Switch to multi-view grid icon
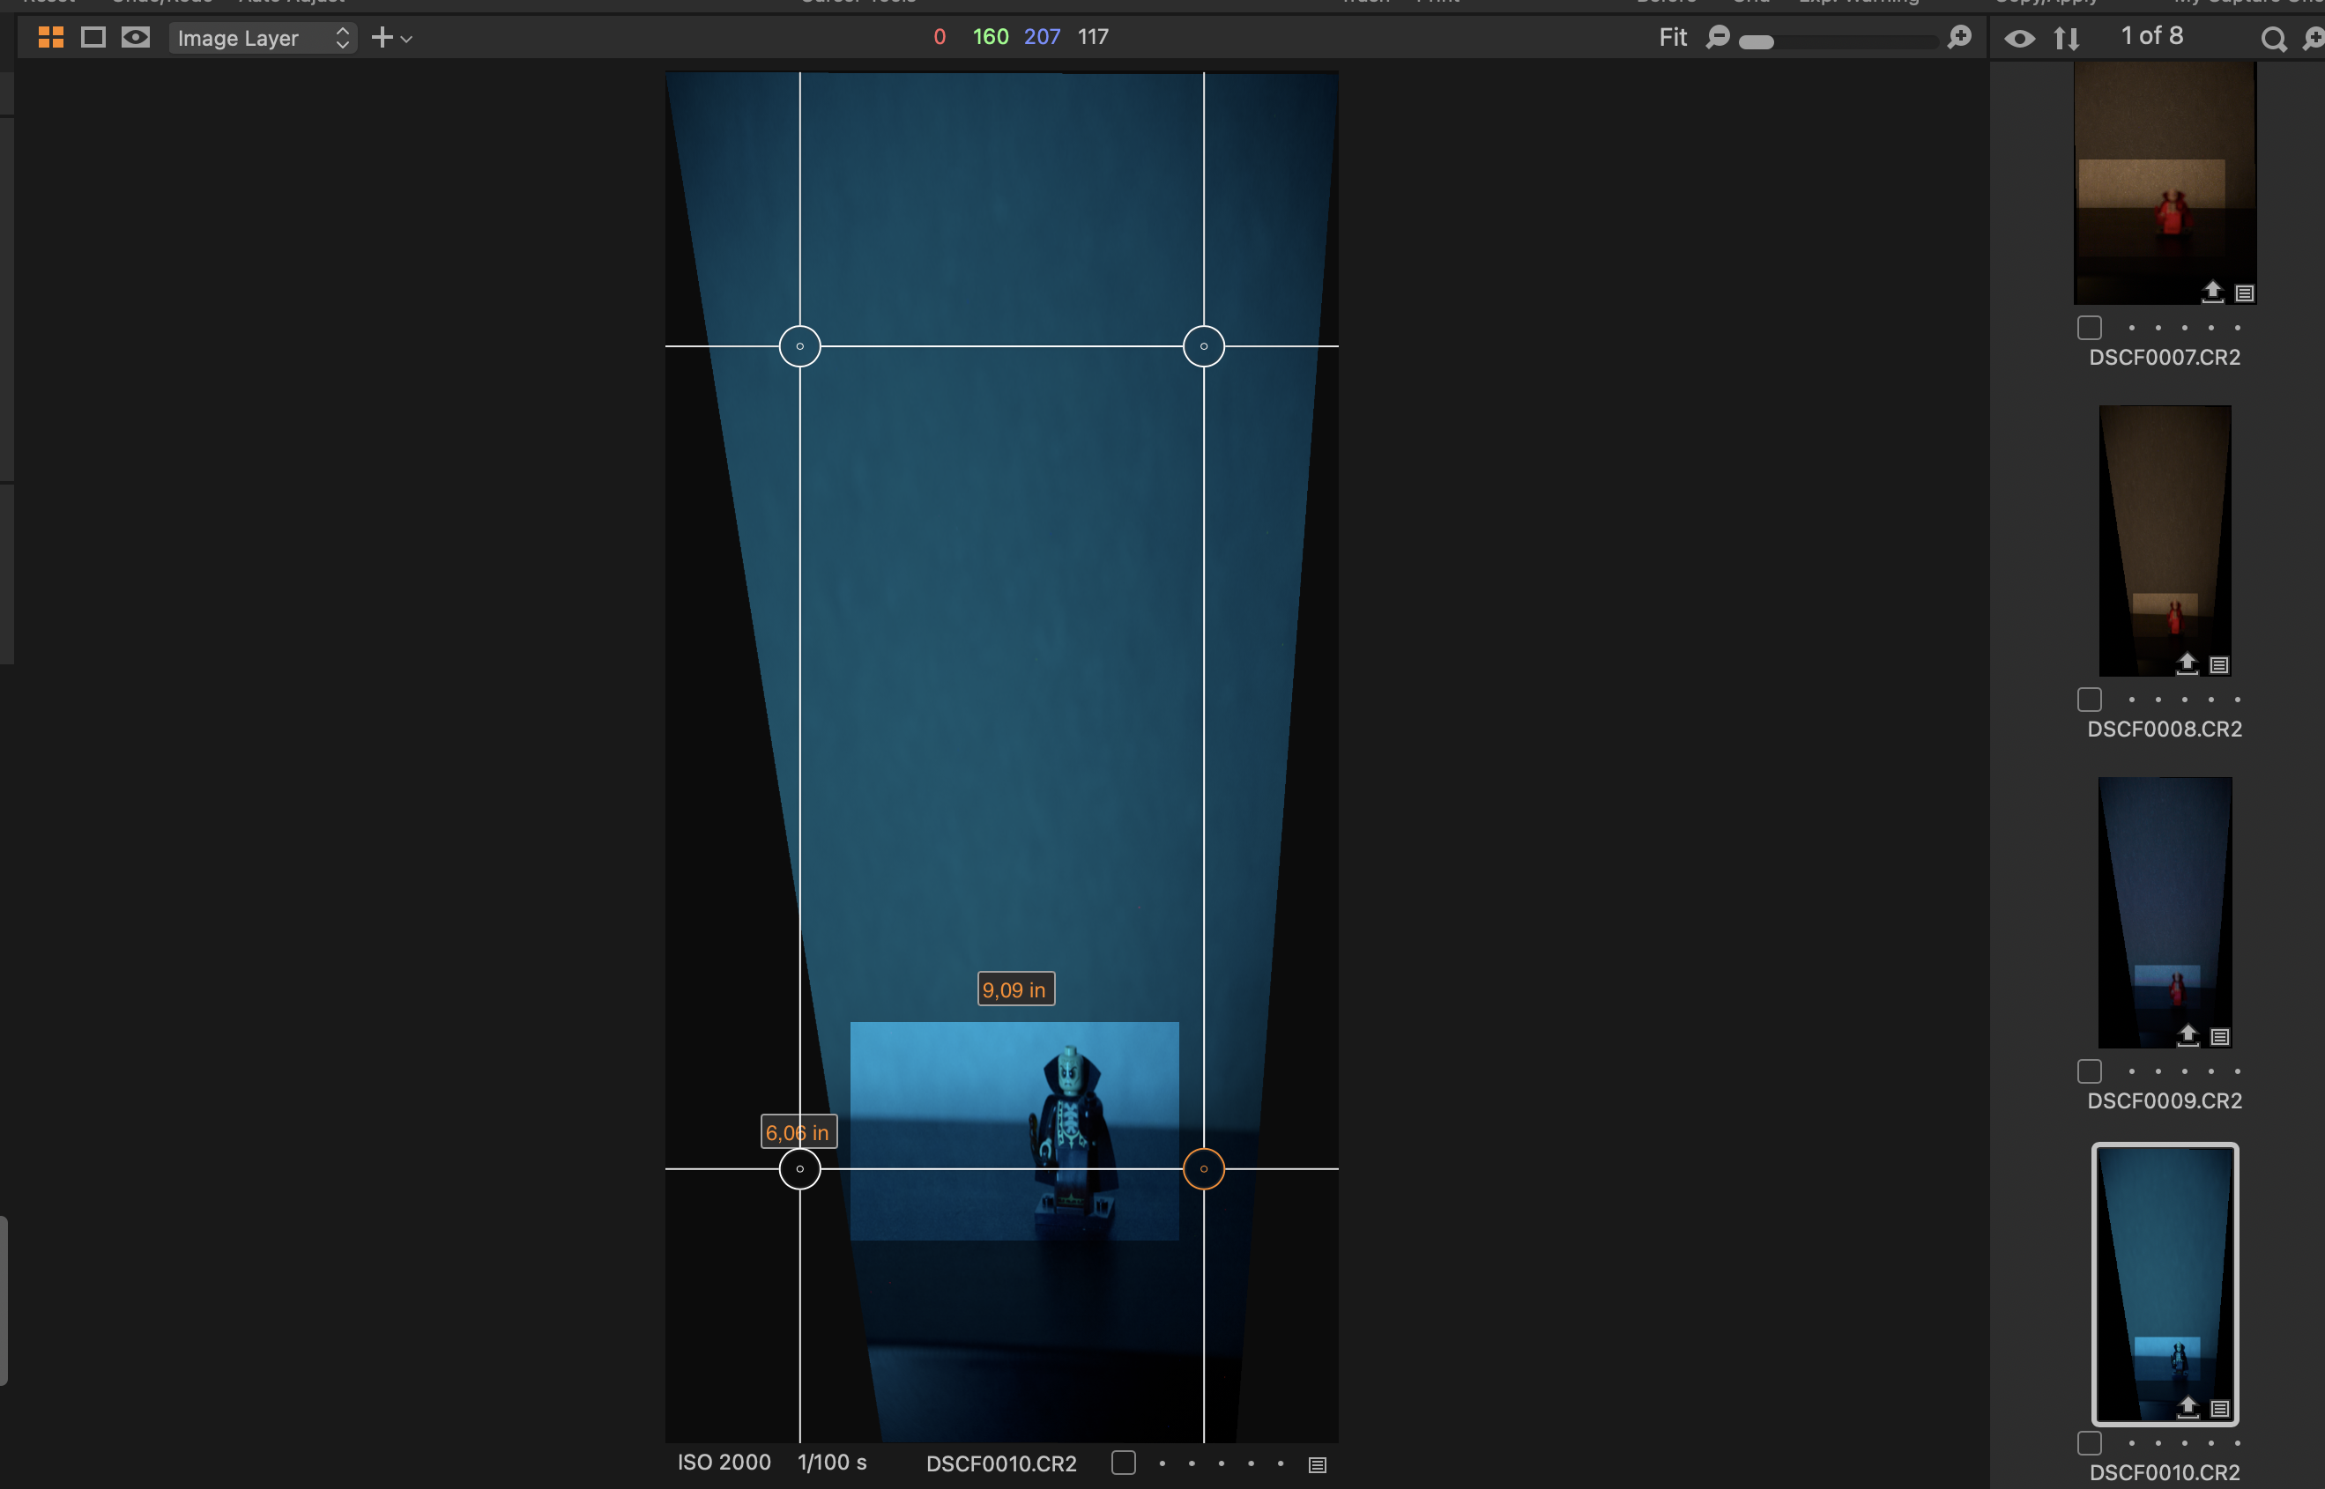The image size is (2325, 1489). click(x=50, y=38)
